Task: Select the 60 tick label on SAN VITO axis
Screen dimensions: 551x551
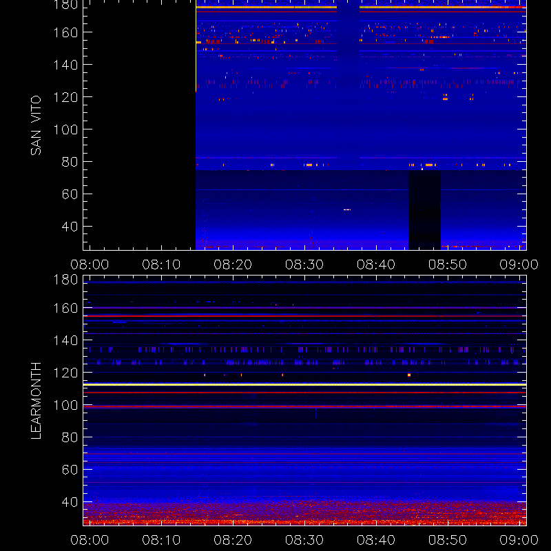Action: (70, 194)
